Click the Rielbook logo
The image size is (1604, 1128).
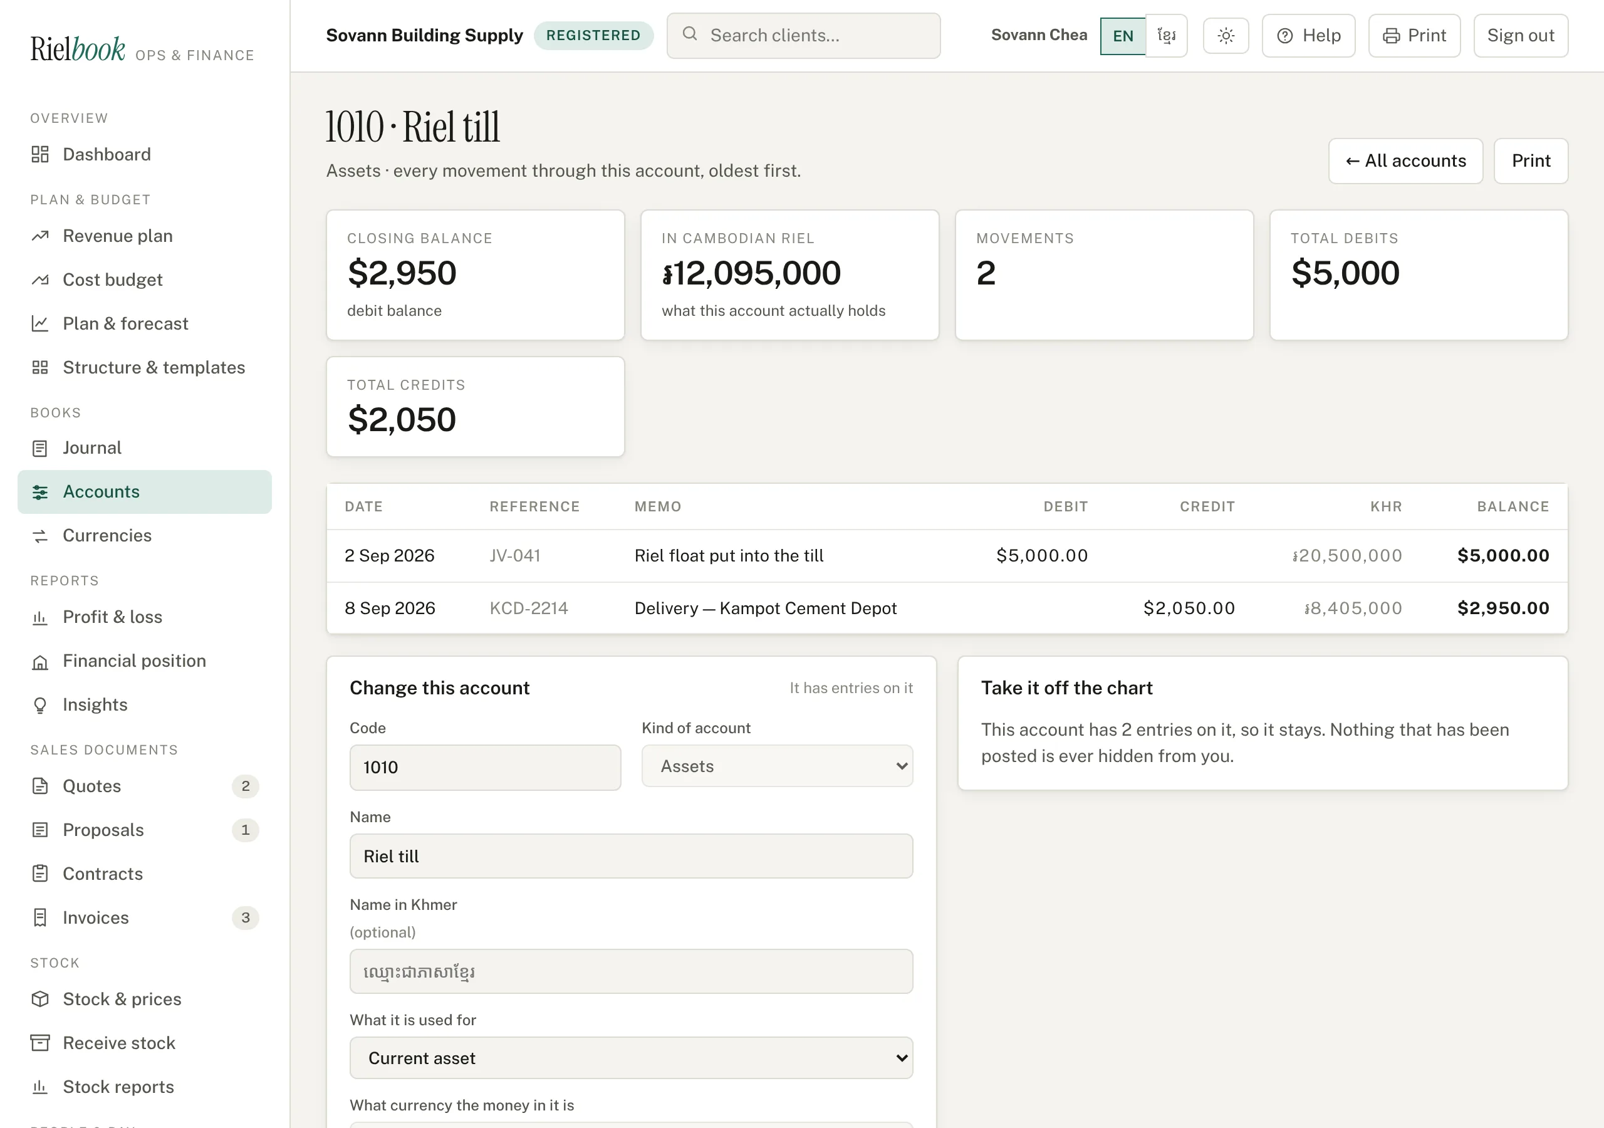tap(78, 49)
